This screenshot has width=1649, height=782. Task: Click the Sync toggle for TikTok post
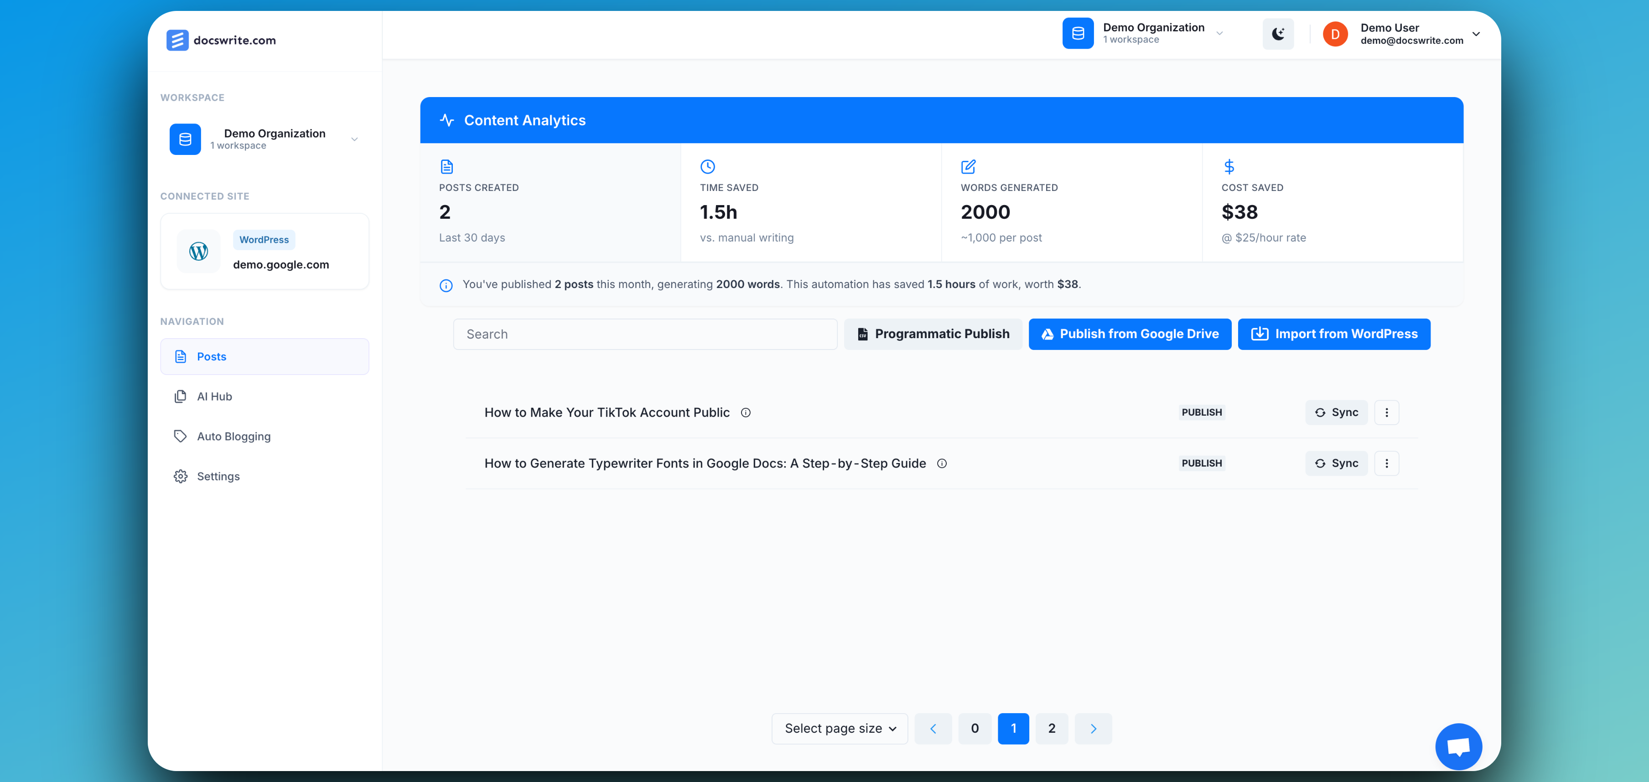(x=1336, y=412)
